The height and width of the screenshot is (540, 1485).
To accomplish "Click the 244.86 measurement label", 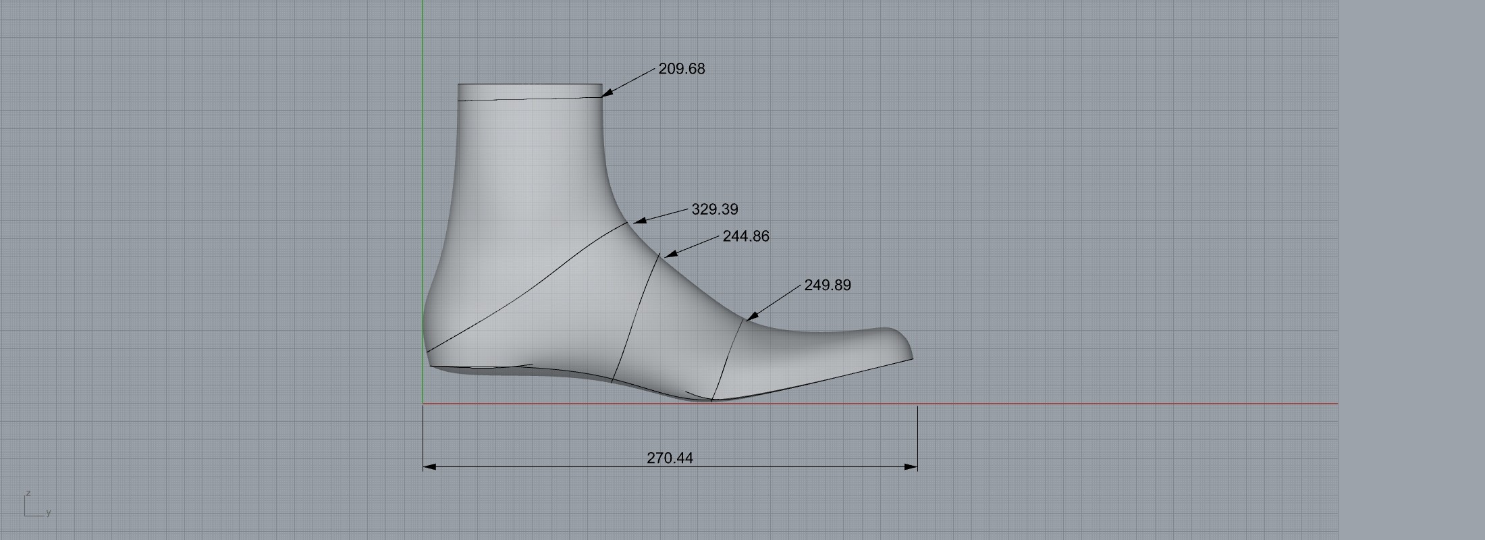I will [745, 236].
